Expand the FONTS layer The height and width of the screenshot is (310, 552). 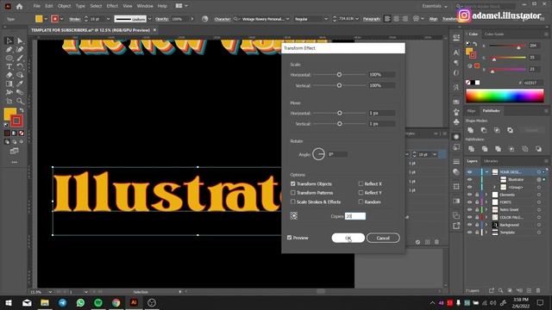tap(486, 202)
